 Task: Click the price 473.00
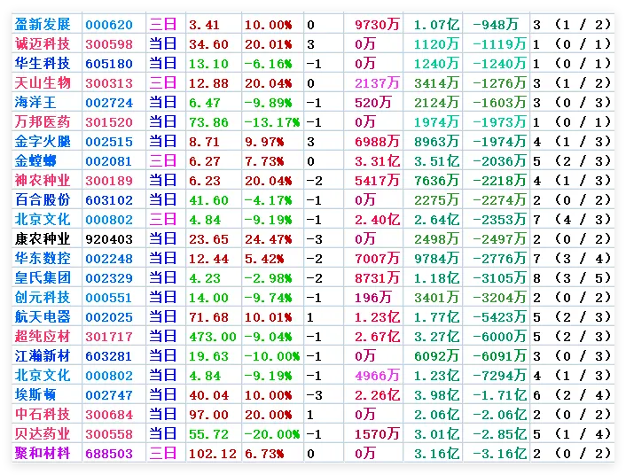[x=213, y=337]
